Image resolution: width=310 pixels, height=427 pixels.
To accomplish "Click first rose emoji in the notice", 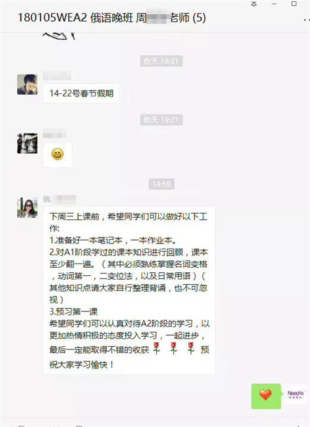I will click(156, 348).
